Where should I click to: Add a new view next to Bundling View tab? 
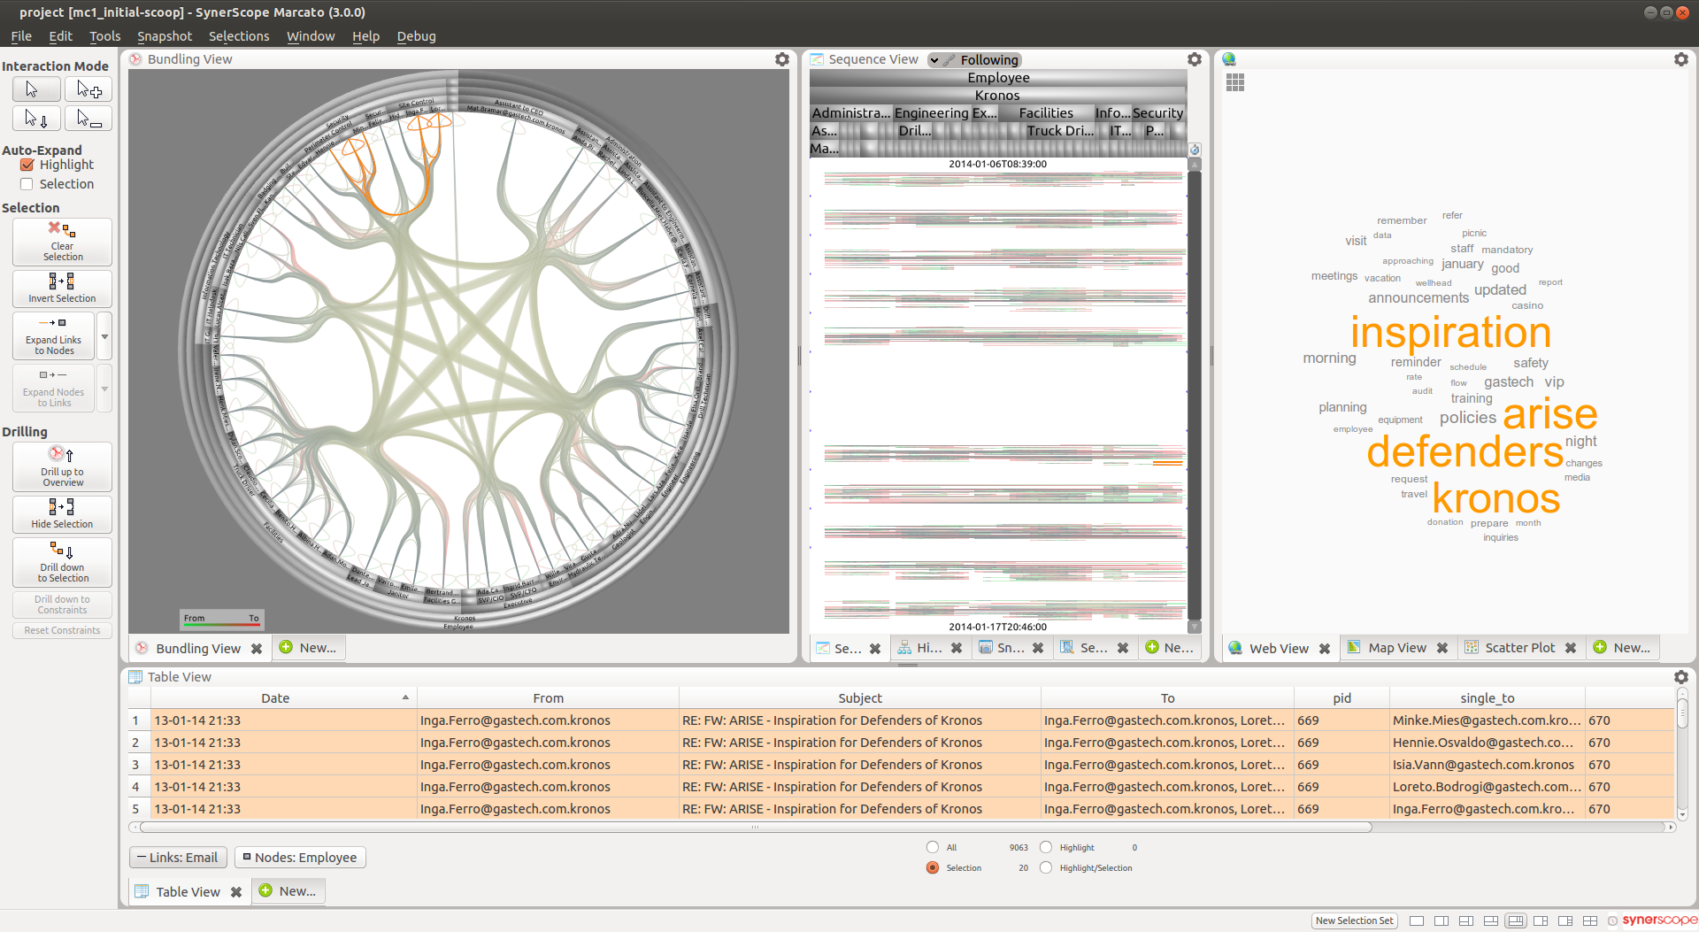pyautogui.click(x=308, y=648)
